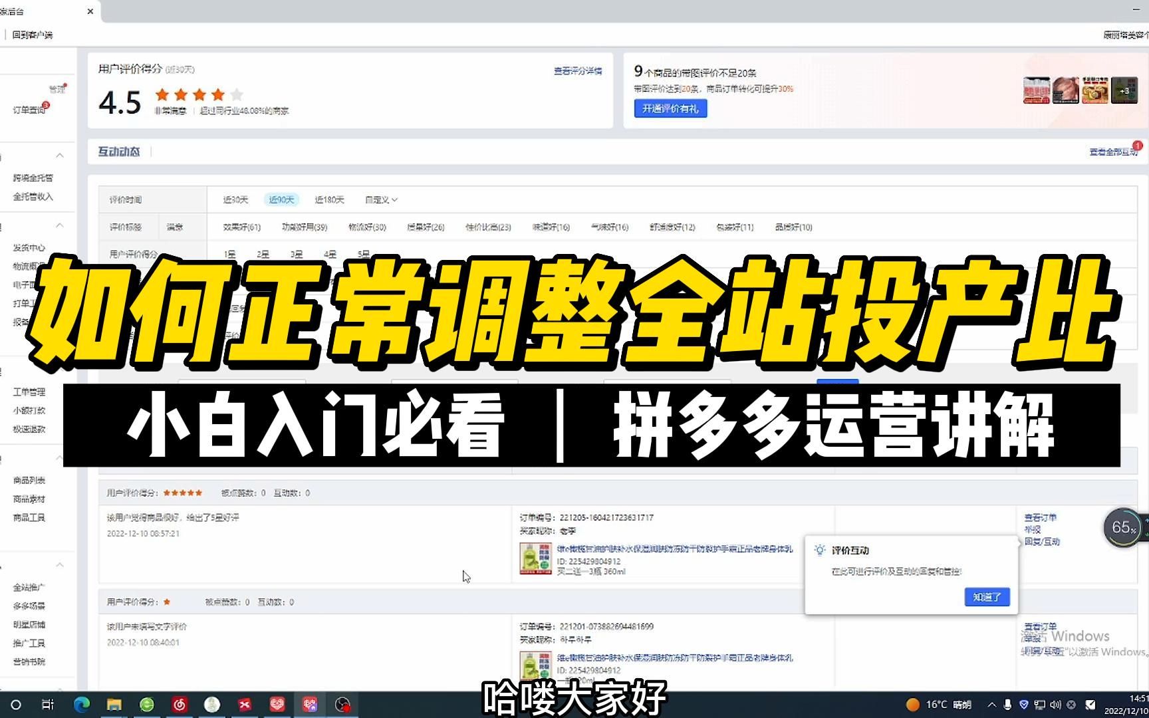
Task: Filter by 质量好(26) review tag
Action: [x=426, y=227]
